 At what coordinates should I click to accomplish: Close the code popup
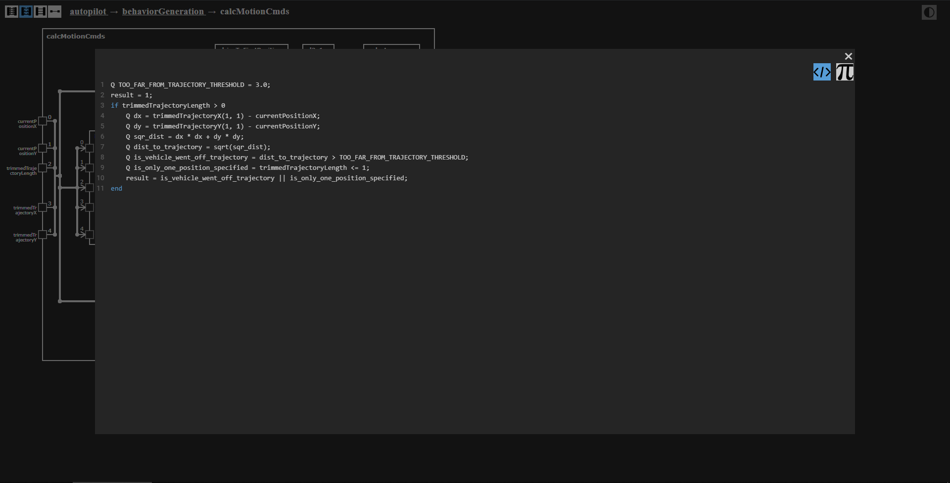pos(848,56)
